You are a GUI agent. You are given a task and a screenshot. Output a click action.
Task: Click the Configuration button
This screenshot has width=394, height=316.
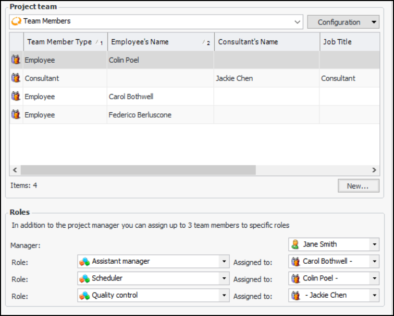(x=339, y=22)
